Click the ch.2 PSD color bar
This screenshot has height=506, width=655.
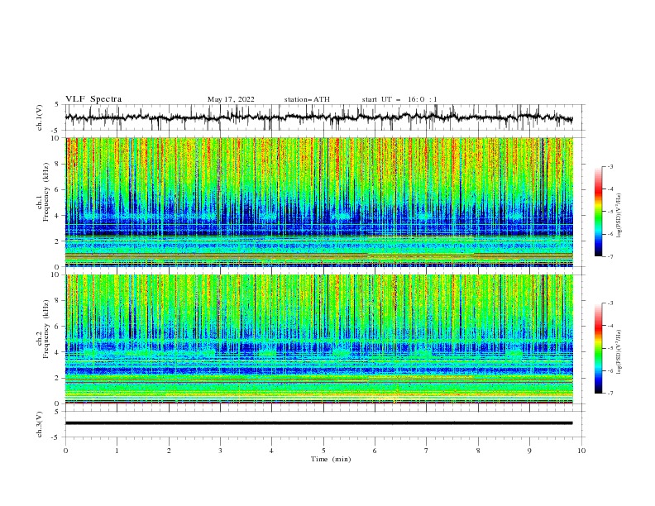599,348
